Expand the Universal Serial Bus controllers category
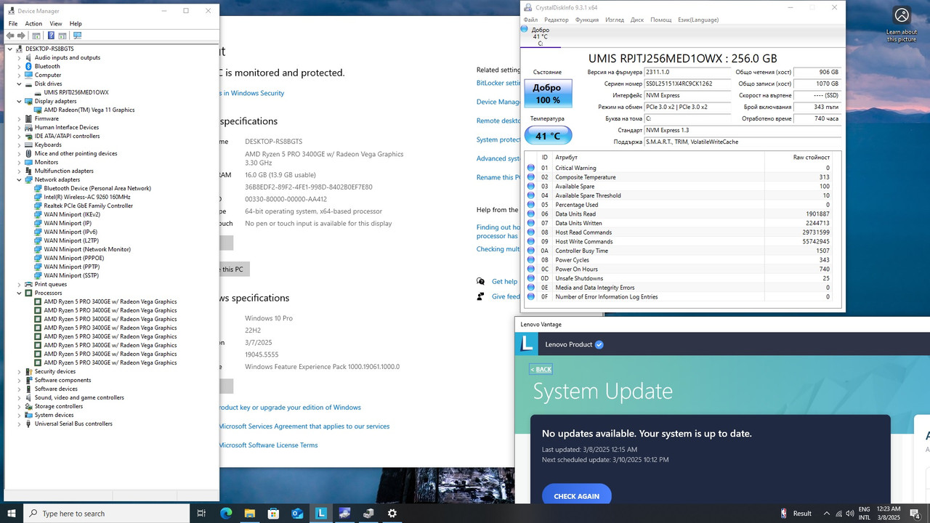The width and height of the screenshot is (930, 523). tap(20, 423)
